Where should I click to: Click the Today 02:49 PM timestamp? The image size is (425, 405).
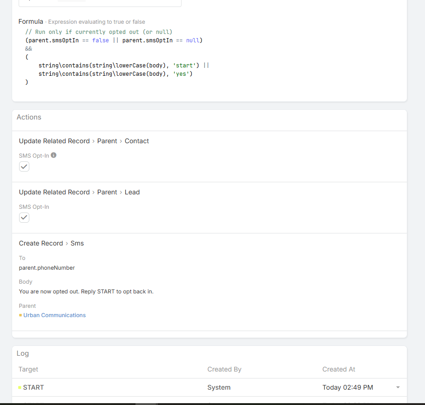tap(347, 387)
